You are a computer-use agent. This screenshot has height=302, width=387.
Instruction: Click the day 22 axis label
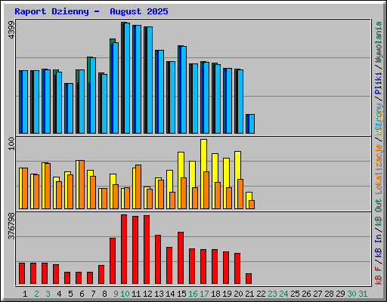click(261, 294)
